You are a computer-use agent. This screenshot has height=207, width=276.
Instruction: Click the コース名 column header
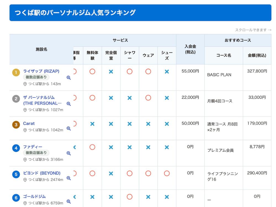[x=224, y=55]
